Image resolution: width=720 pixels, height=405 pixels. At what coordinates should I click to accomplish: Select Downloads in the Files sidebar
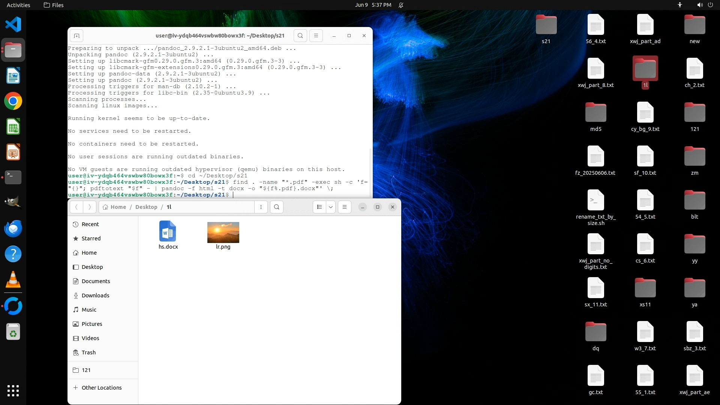pyautogui.click(x=95, y=295)
